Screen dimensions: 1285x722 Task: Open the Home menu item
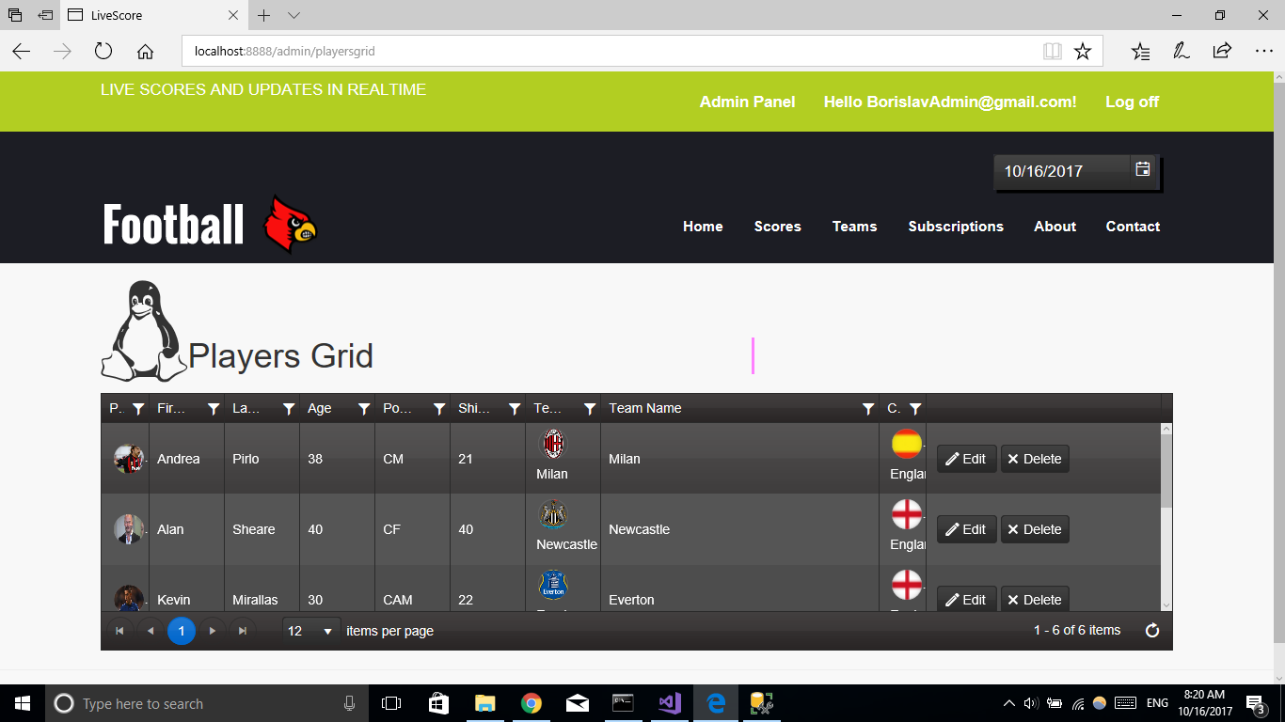point(703,227)
